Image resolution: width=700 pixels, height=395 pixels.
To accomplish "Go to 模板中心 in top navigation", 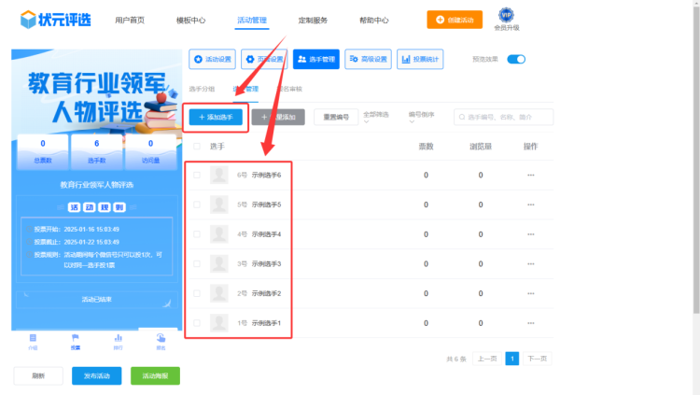I will click(190, 20).
